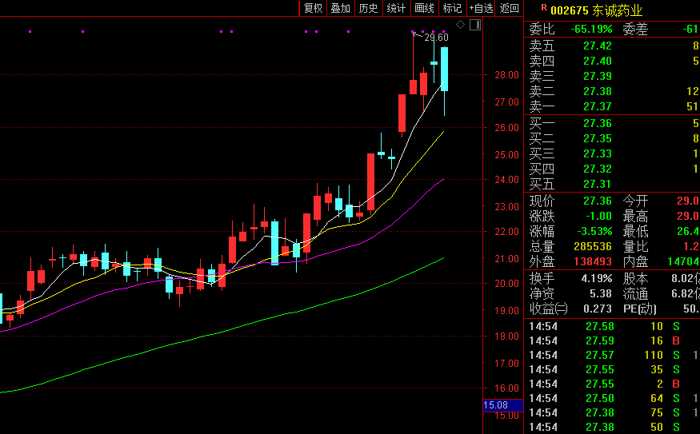
Task: Open the 复权 price adjustment menu
Action: pyautogui.click(x=313, y=8)
